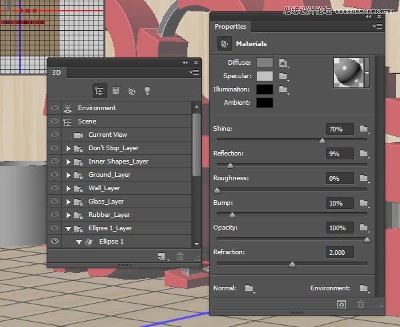Filter 3D panel by meshes

click(x=116, y=91)
